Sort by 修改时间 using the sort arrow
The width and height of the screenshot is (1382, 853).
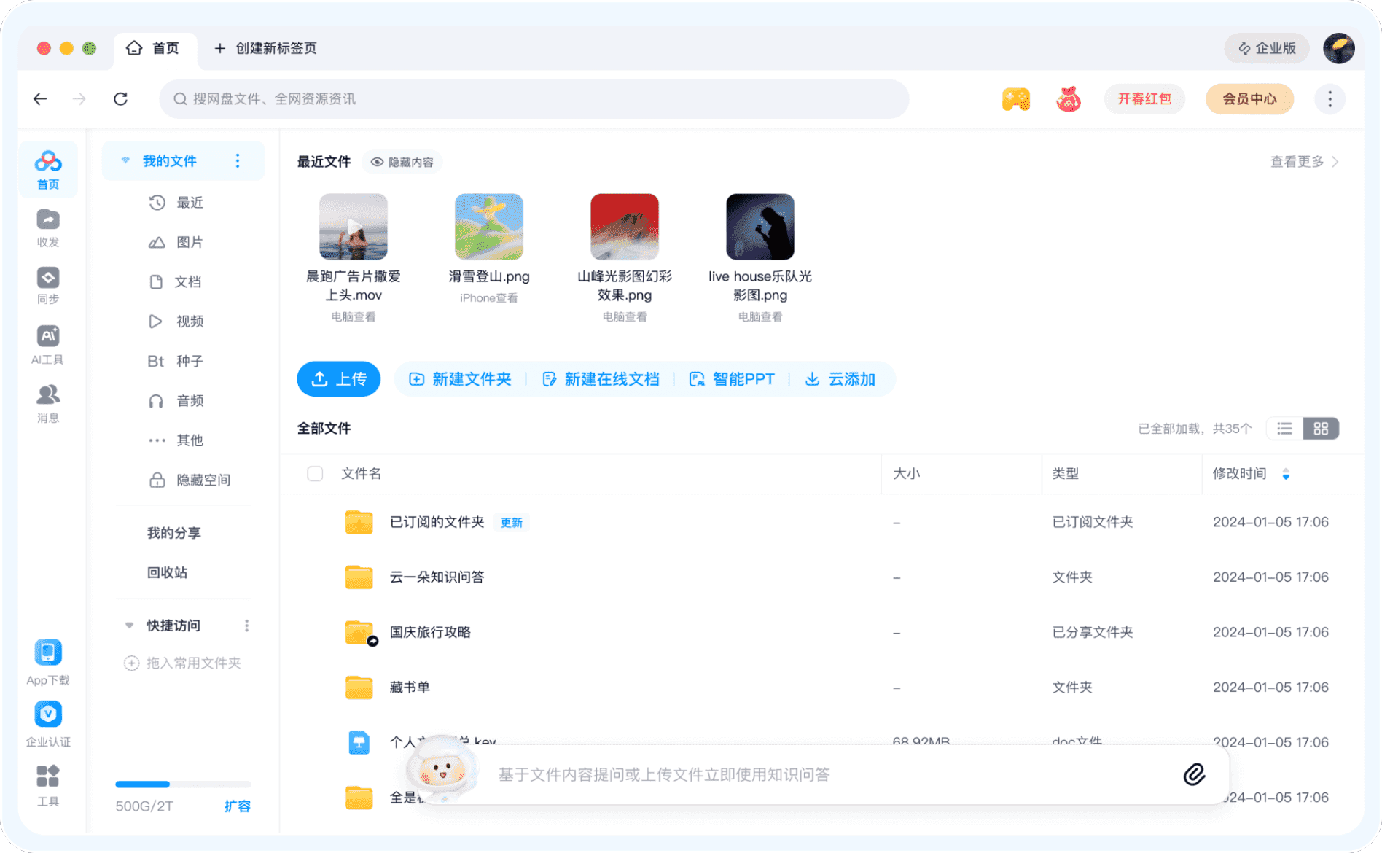point(1286,475)
